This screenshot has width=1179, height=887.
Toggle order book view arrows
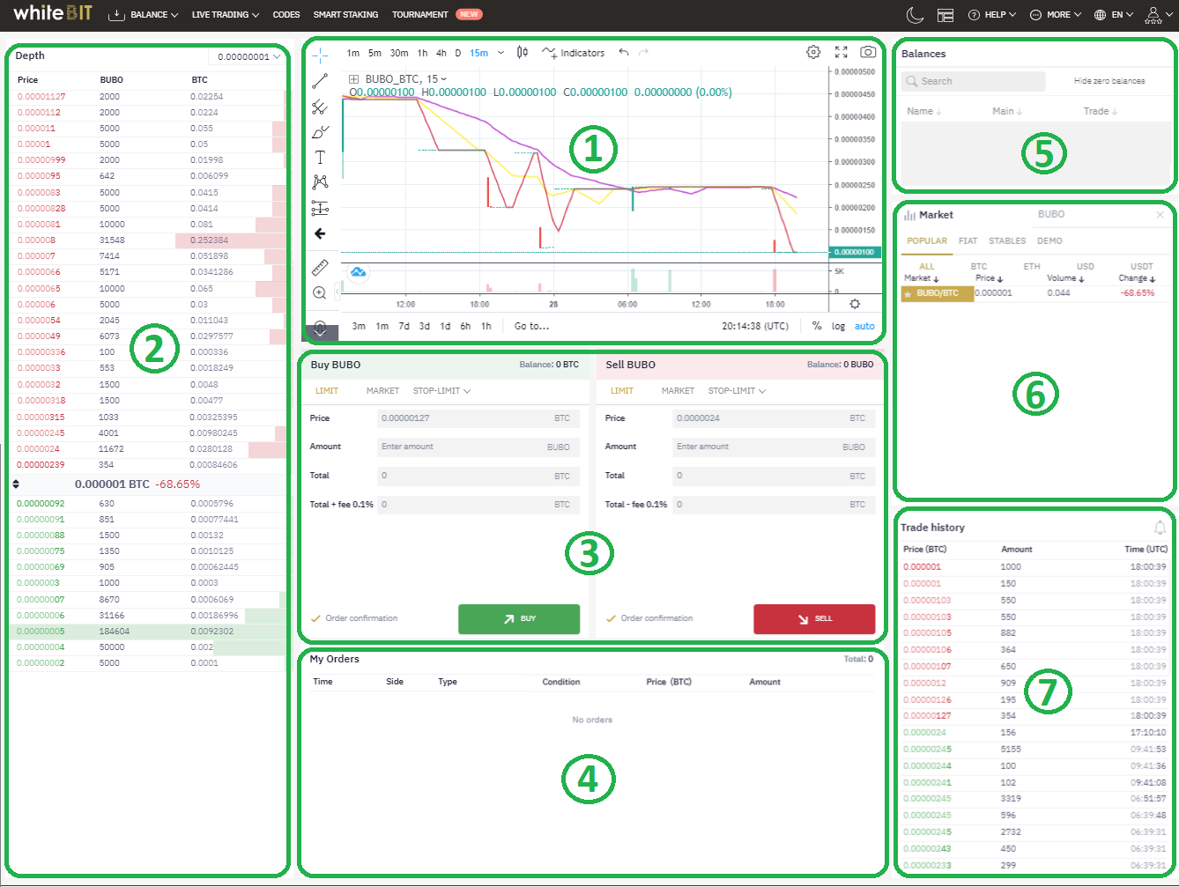point(15,484)
